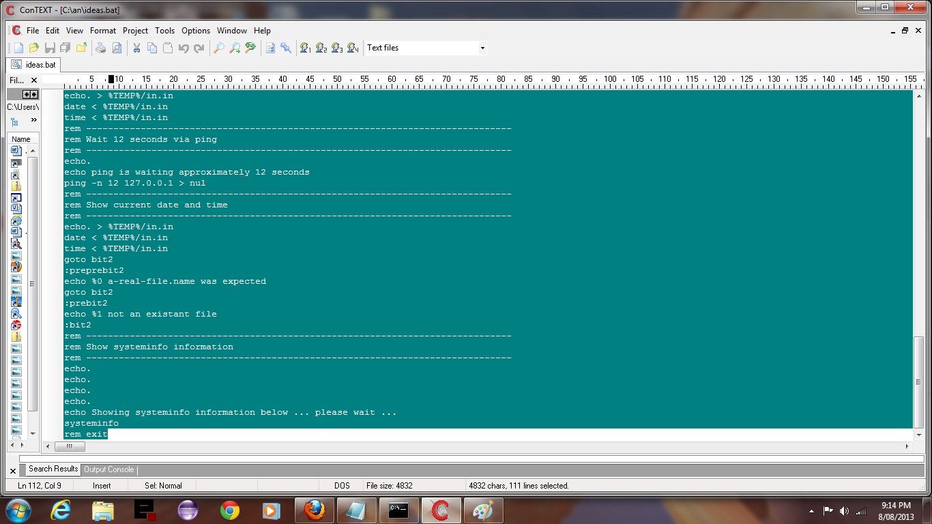Click the Find Next toolbar icon
932x524 pixels.
[x=235, y=48]
